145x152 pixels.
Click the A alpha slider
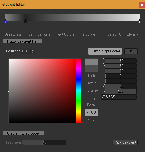121,91
